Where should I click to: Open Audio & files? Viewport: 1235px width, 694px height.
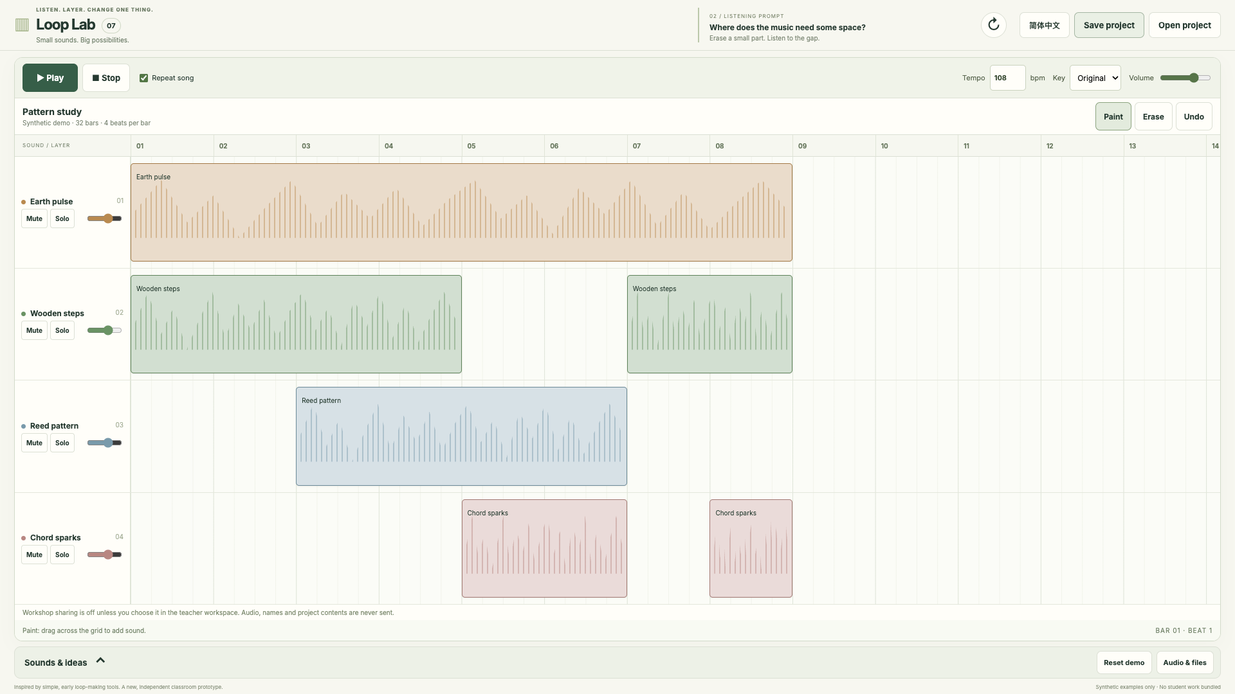coord(1184,663)
